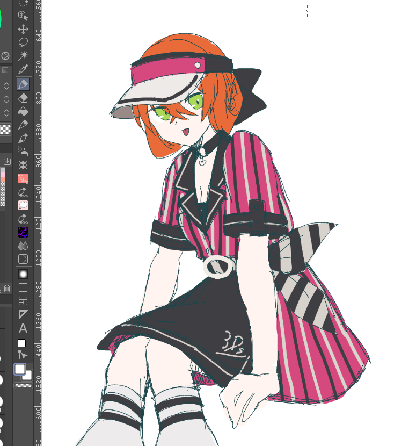Select the Text tool
The width and height of the screenshot is (416, 446).
tap(23, 328)
